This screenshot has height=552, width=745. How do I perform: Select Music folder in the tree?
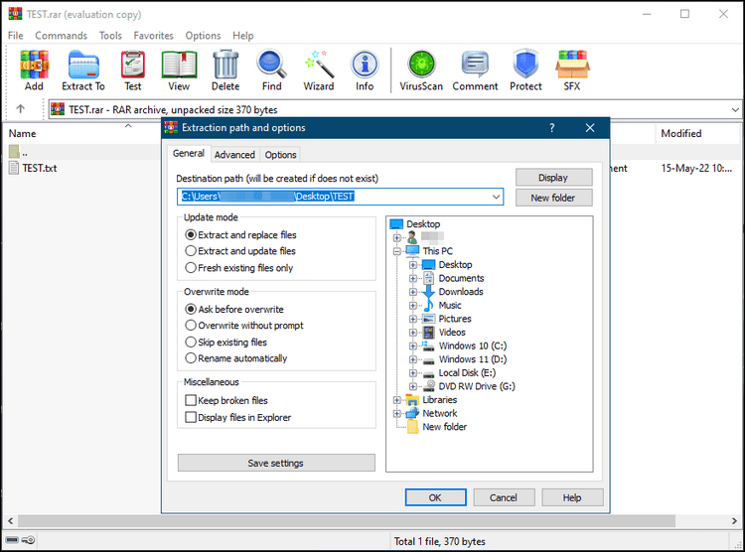(450, 306)
